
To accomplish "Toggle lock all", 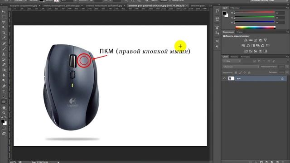I will [x=249, y=72].
